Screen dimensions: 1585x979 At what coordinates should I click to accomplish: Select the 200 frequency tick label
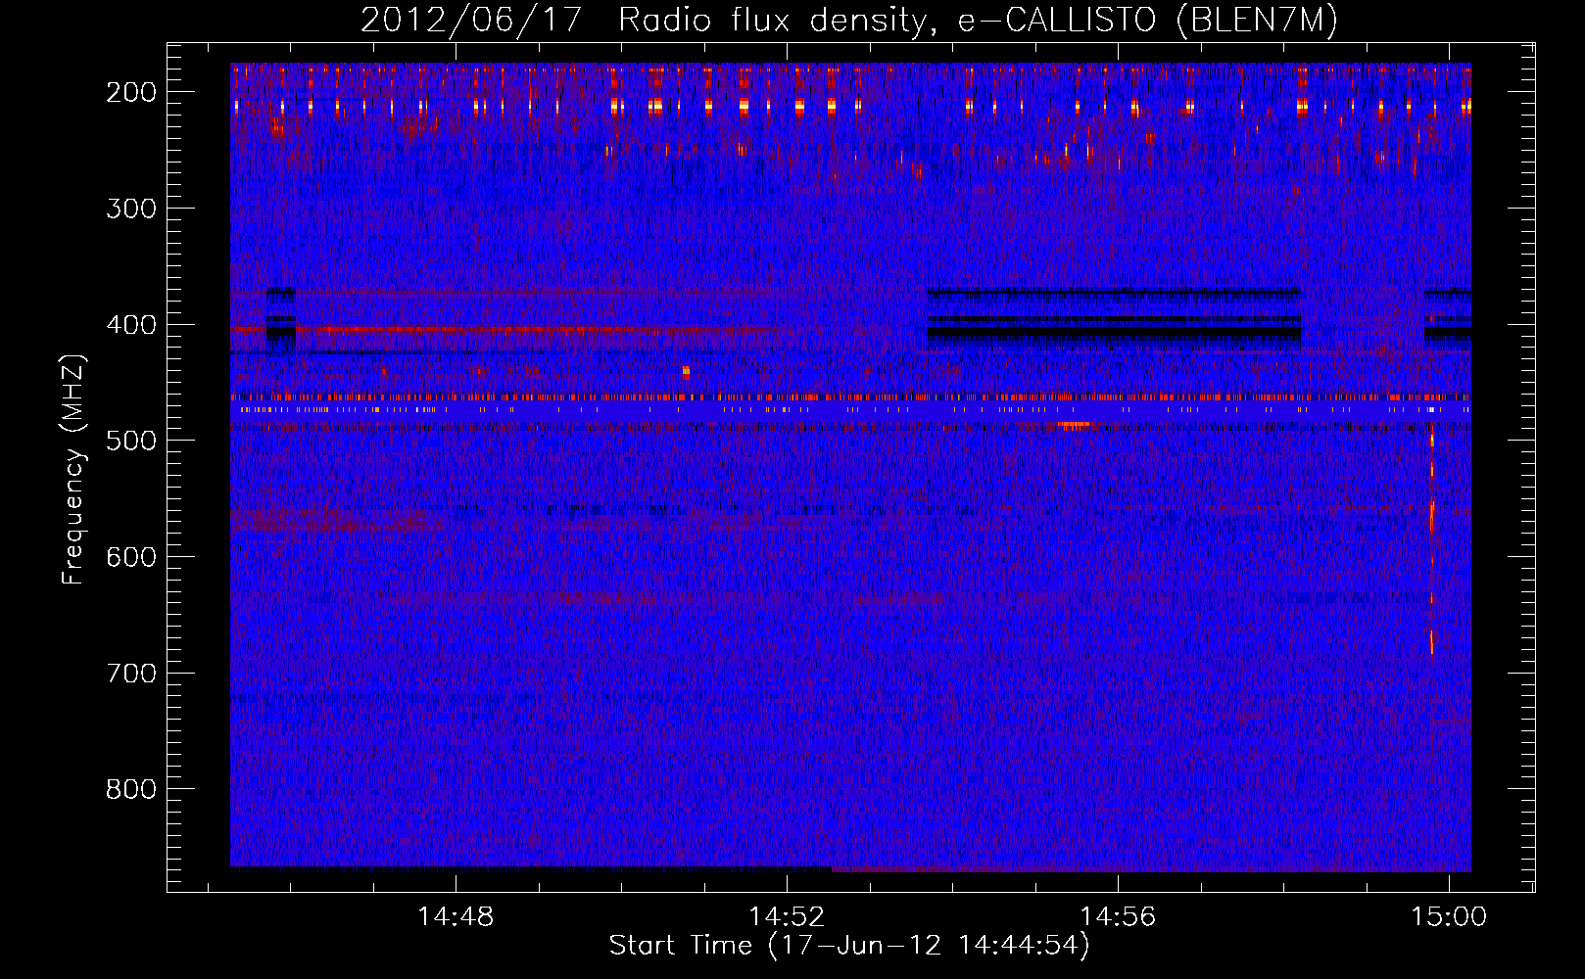(x=131, y=92)
